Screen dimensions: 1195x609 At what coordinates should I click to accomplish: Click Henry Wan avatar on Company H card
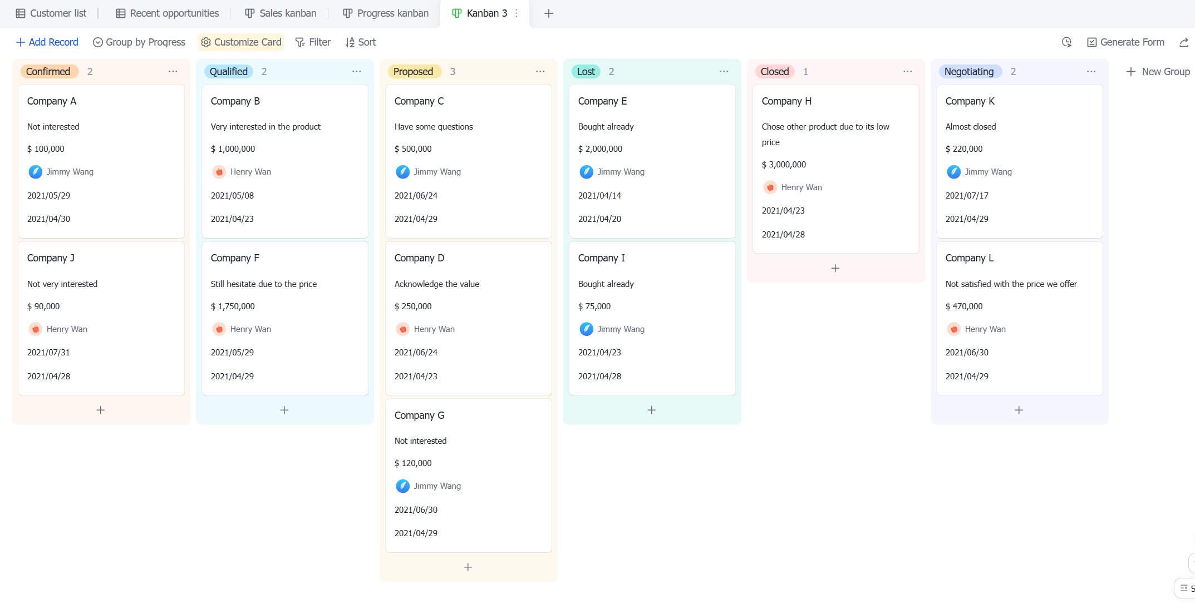point(770,187)
